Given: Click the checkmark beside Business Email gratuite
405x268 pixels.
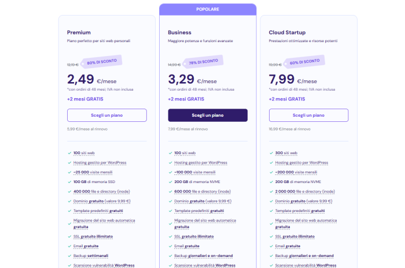Looking at the screenshot, I should click(x=170, y=246).
